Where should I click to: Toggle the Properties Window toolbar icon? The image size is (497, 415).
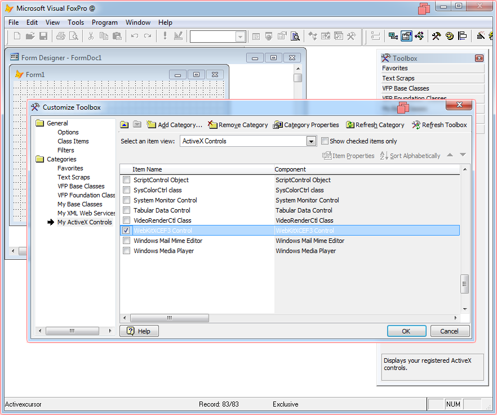point(406,36)
